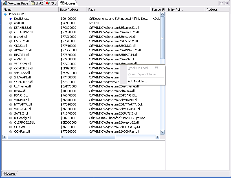This screenshot has width=231, height=178.
Task: Select the mskoeplg.dll module row
Action: point(81,118)
